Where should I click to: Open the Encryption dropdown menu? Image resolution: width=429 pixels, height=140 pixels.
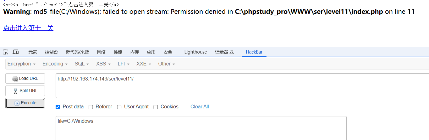tap(21, 64)
